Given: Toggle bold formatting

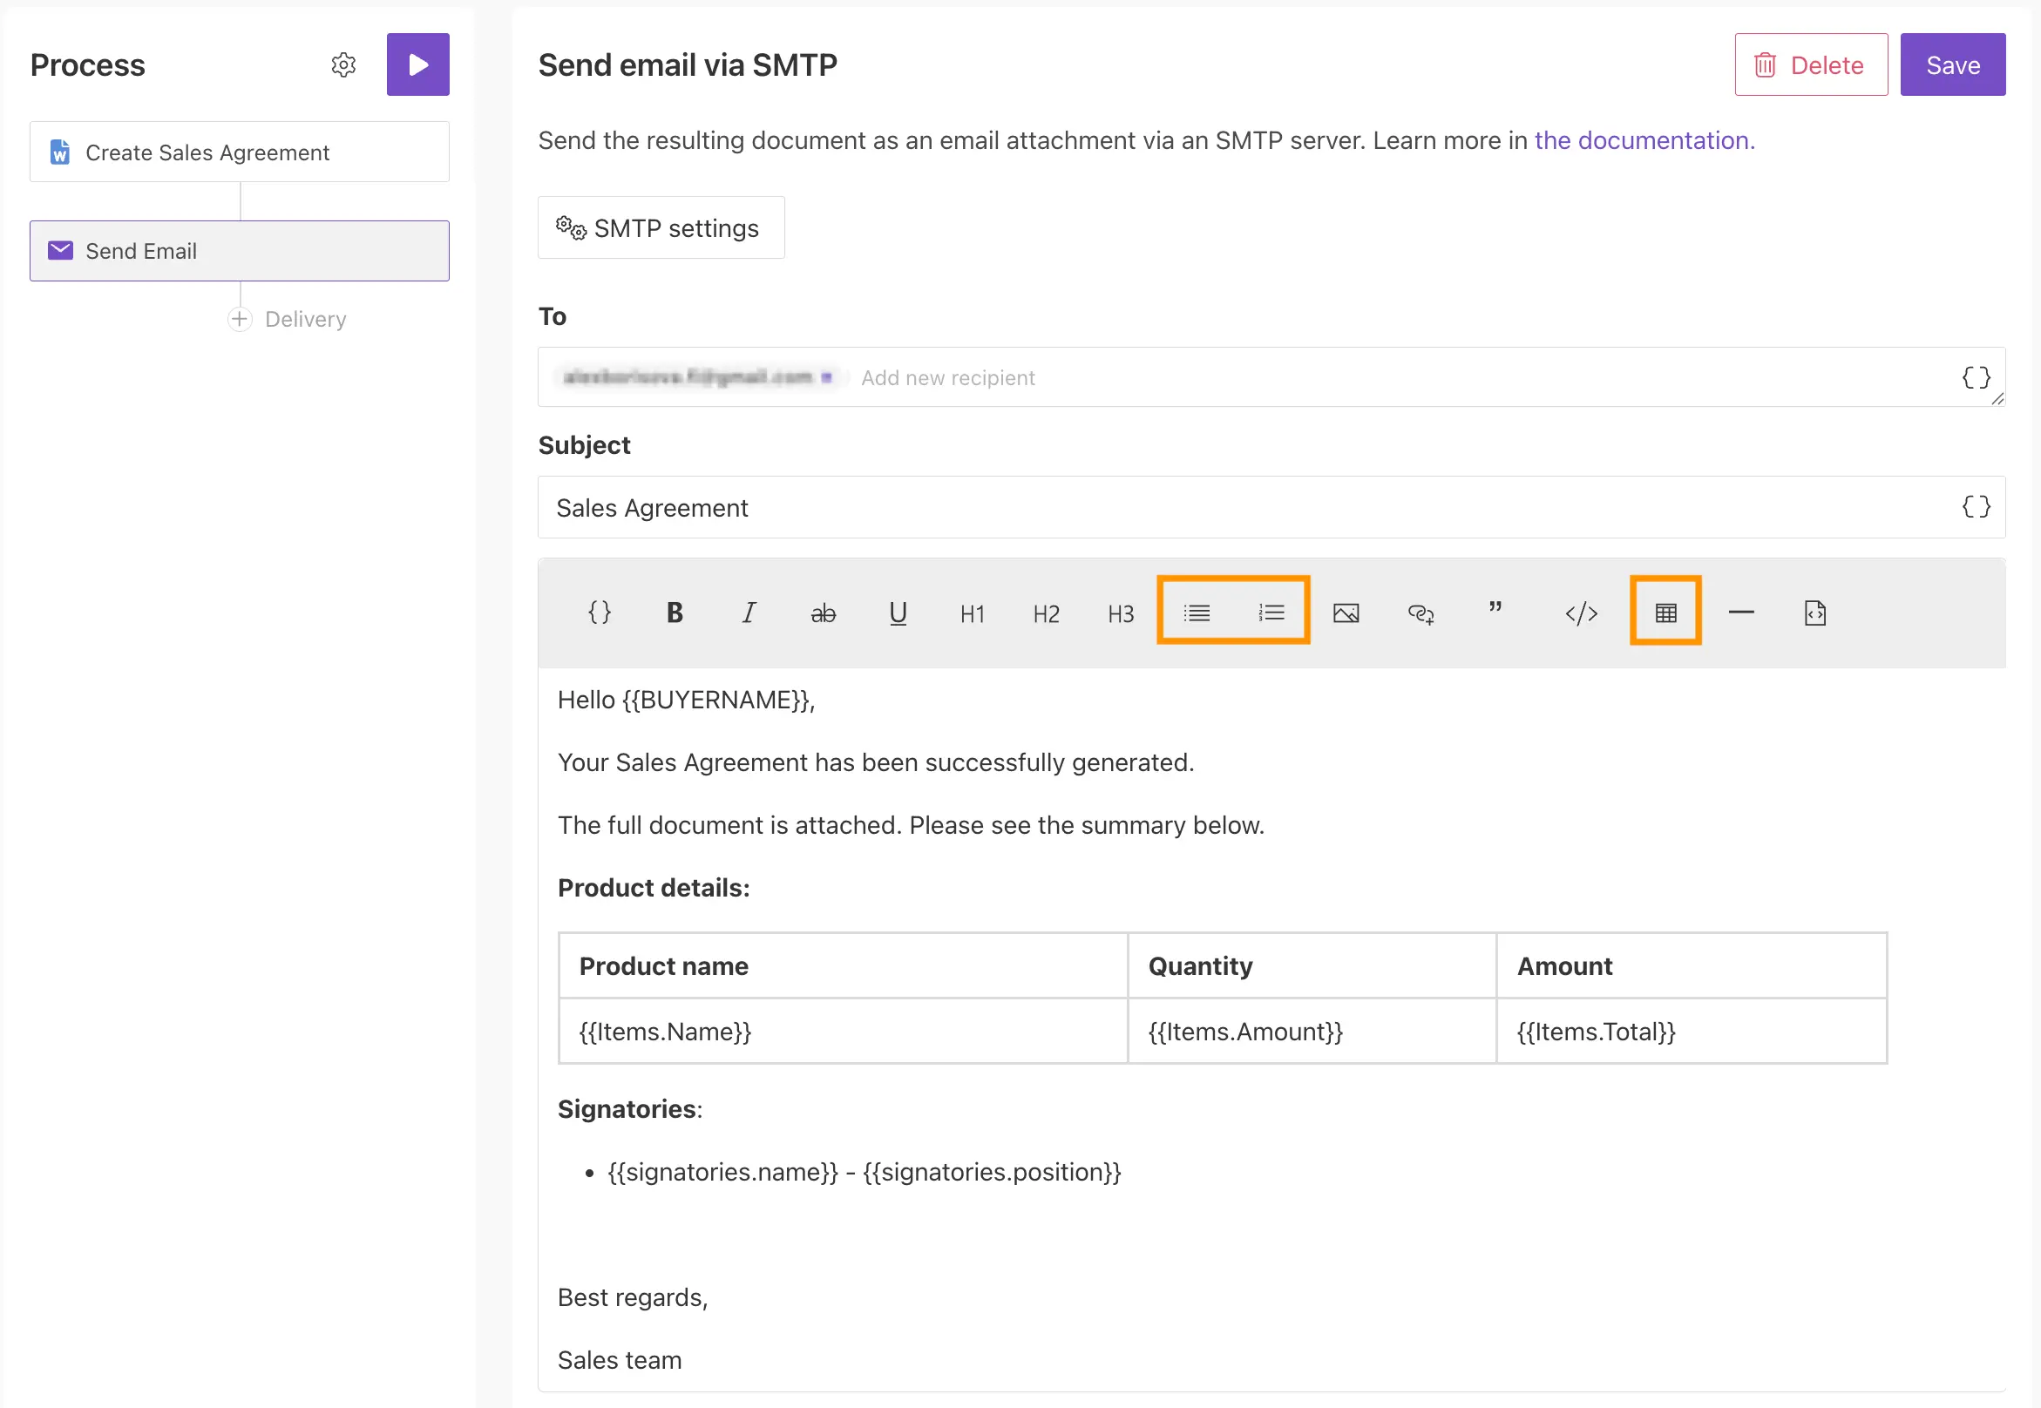Looking at the screenshot, I should pyautogui.click(x=675, y=613).
